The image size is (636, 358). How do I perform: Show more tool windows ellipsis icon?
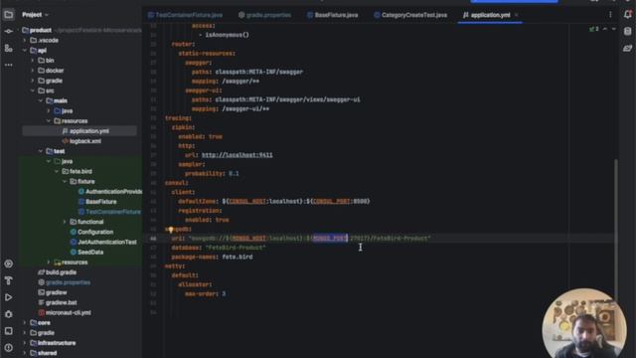pyautogui.click(x=9, y=65)
